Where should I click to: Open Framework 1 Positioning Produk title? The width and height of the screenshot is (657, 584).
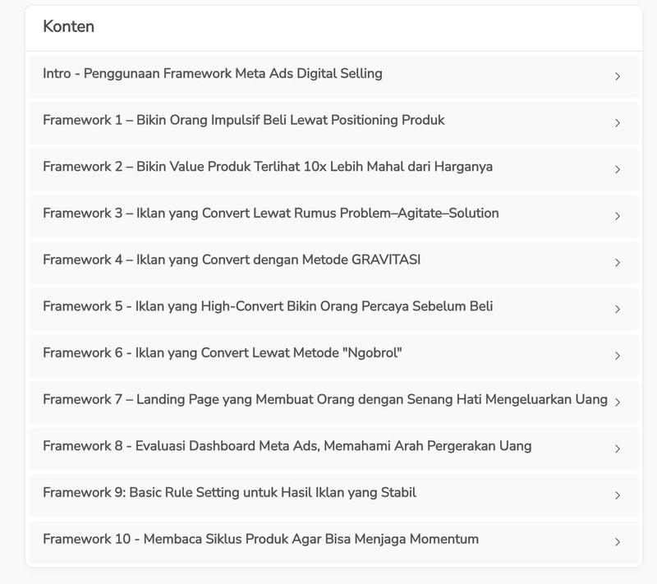pyautogui.click(x=244, y=120)
